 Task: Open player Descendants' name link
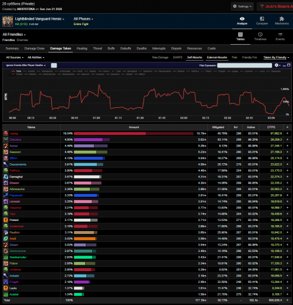click(18, 164)
